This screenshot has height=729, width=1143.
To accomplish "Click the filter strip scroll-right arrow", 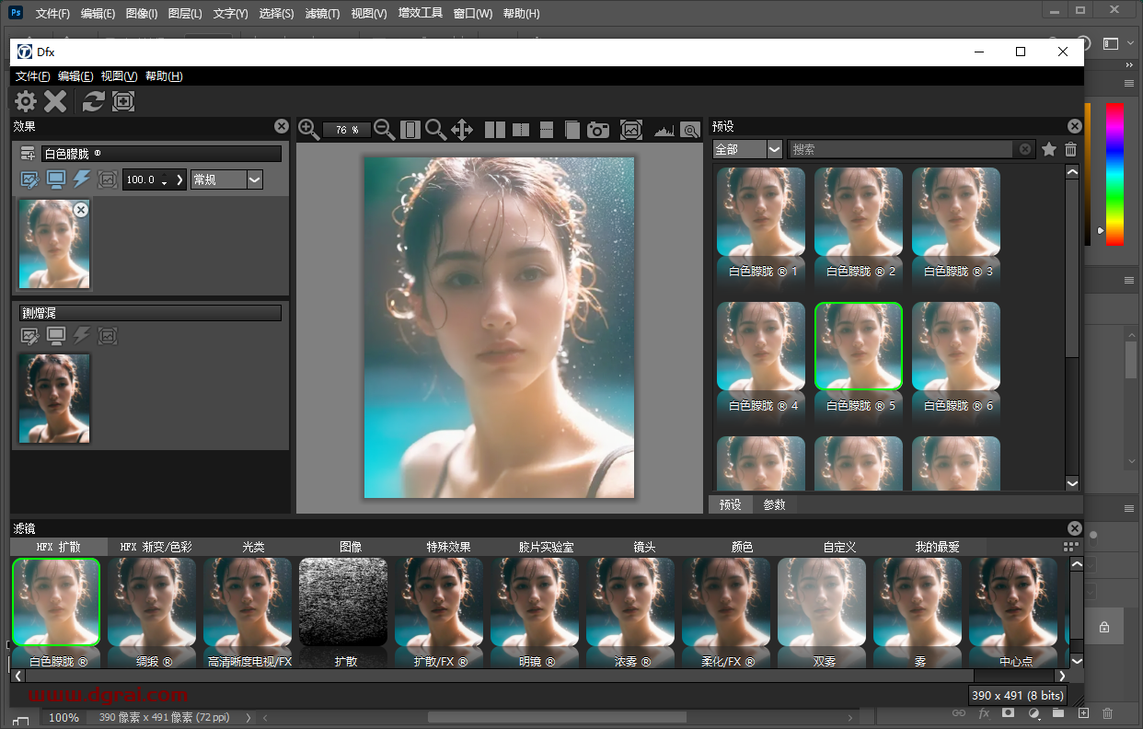I will coord(1062,676).
